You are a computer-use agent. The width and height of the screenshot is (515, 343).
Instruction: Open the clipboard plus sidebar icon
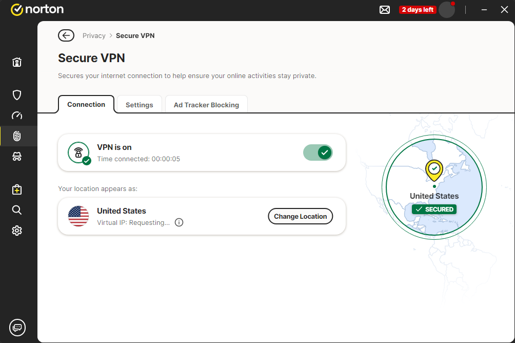17,189
